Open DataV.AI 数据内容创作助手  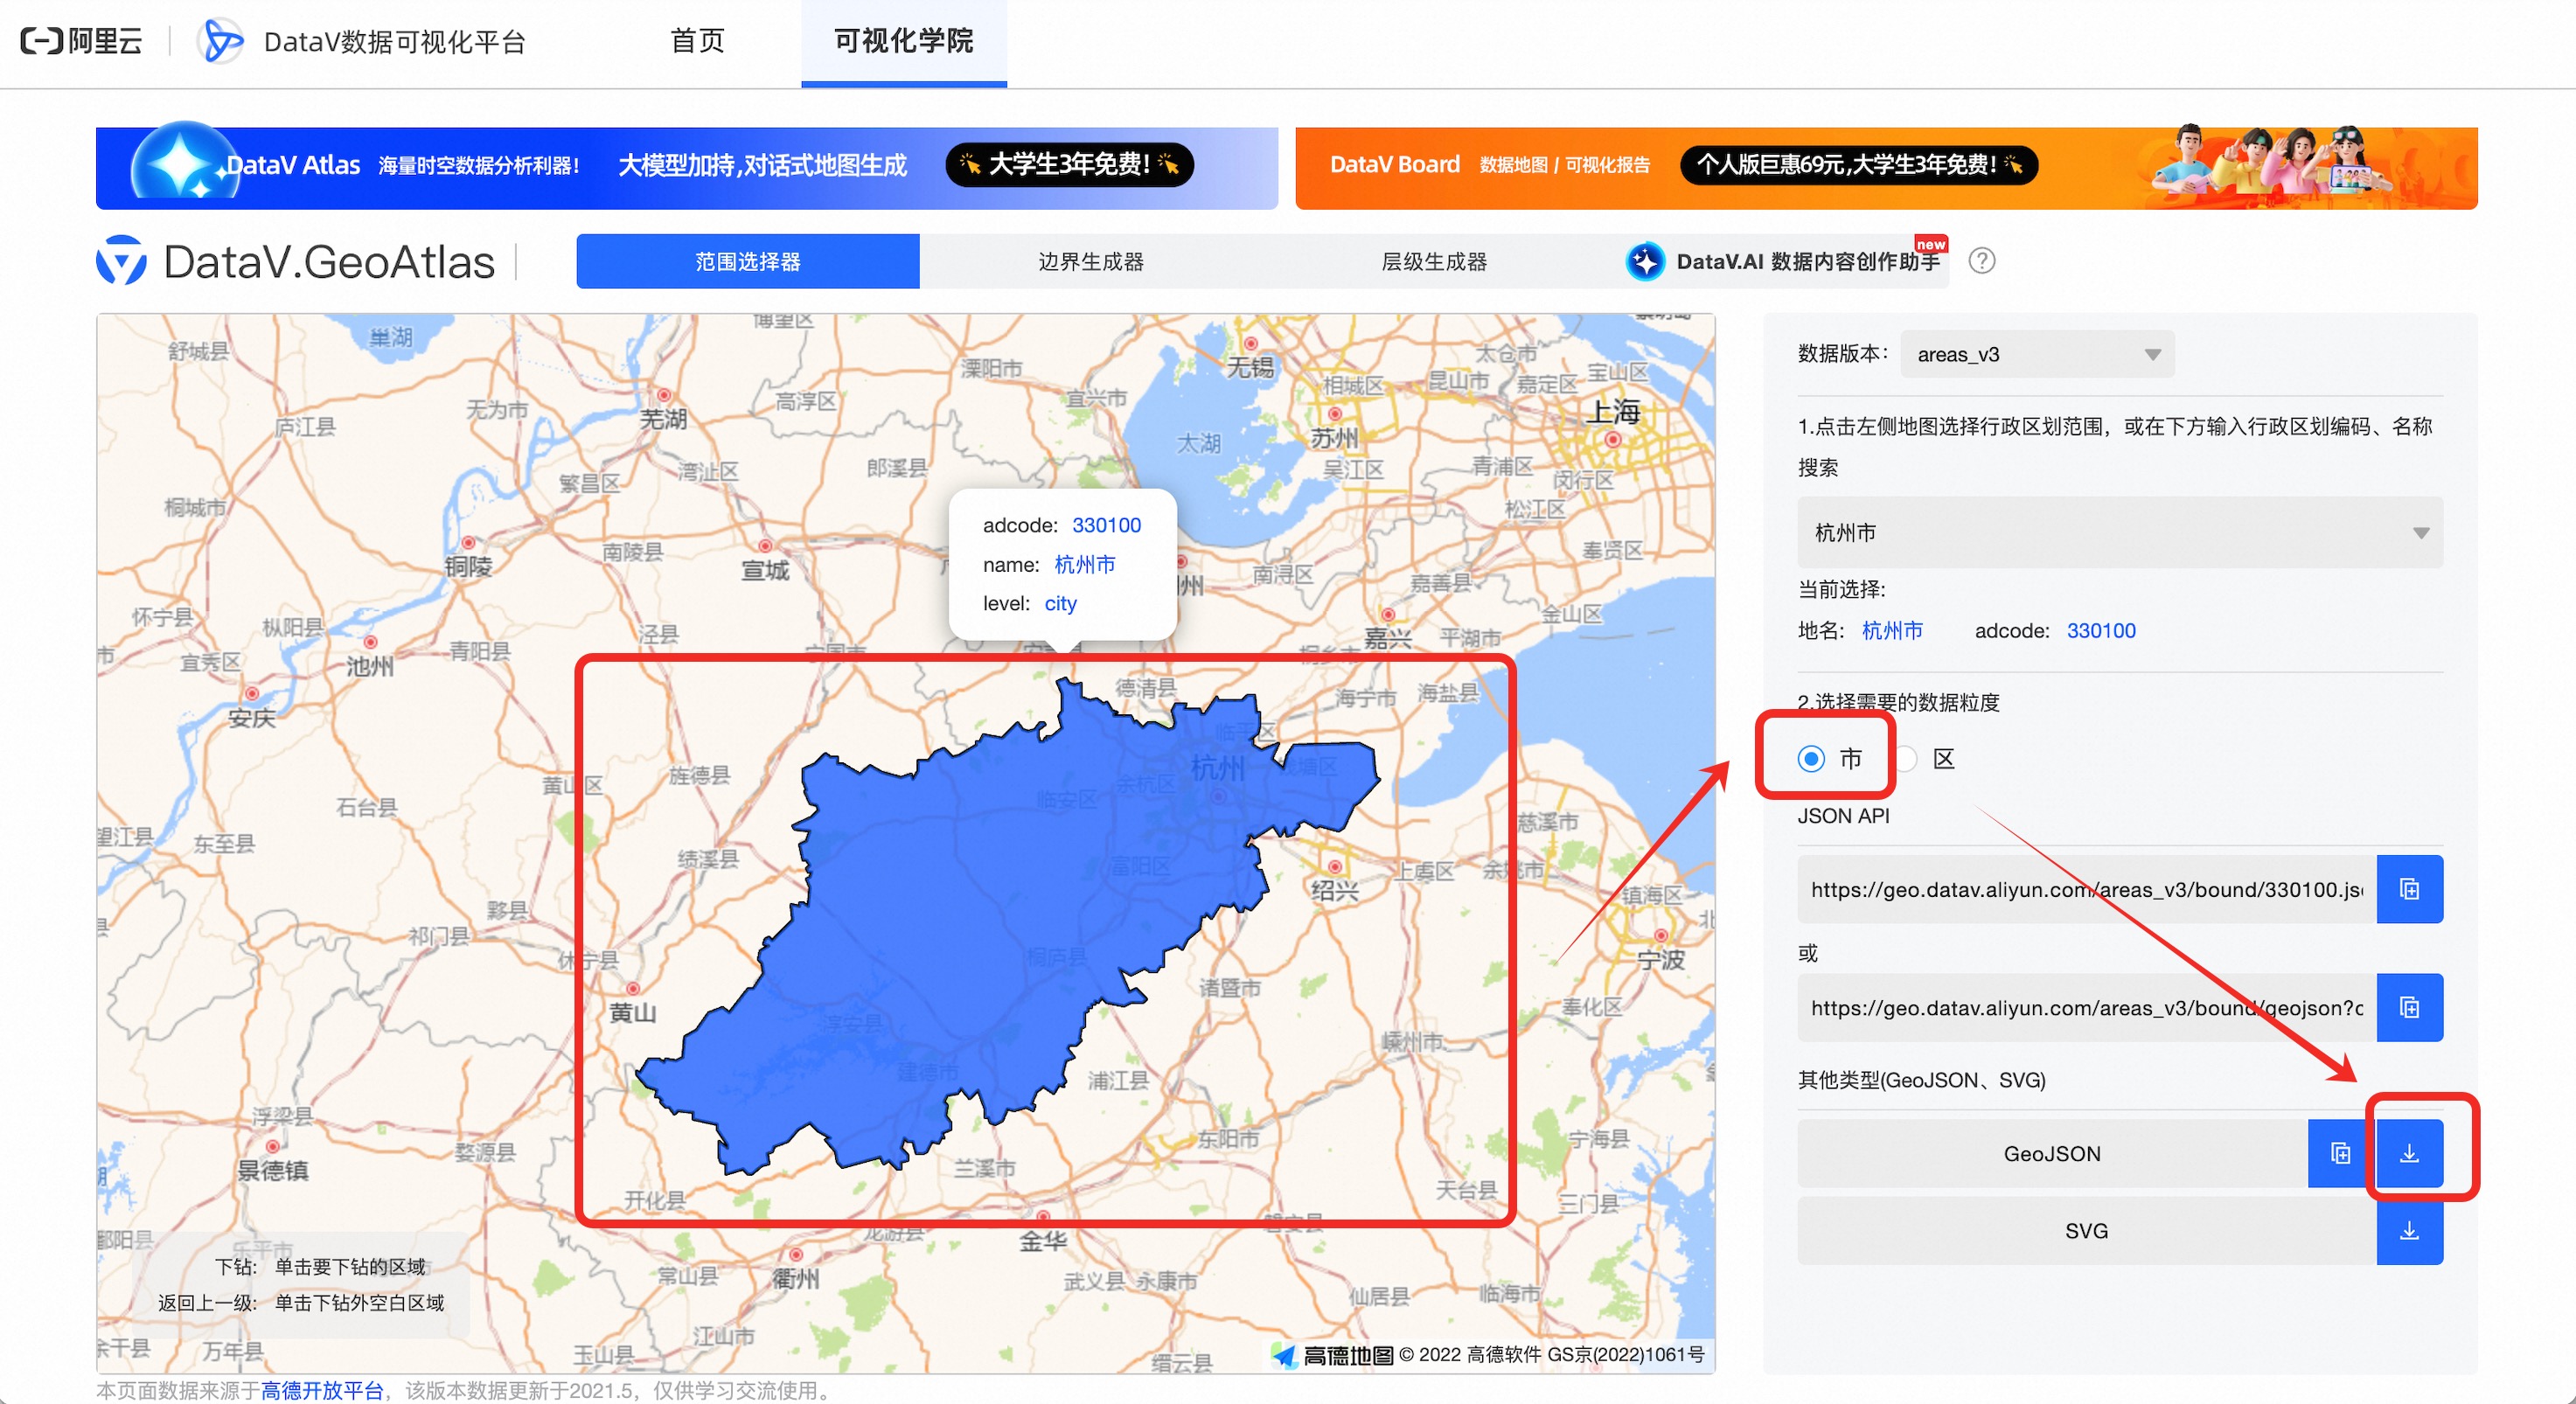coord(1788,261)
